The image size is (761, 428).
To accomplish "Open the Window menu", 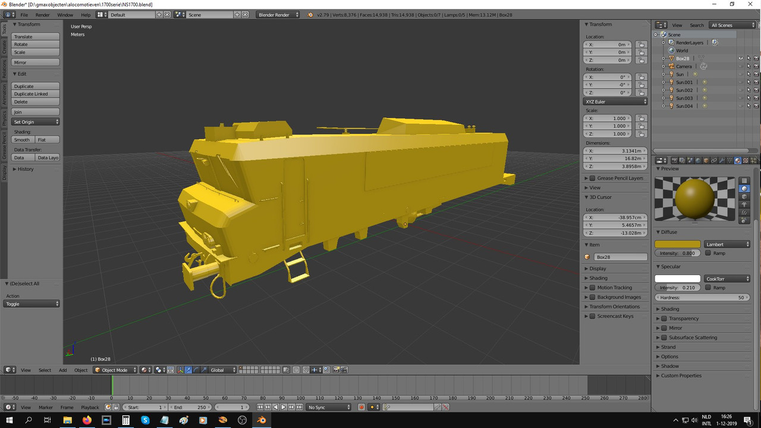I will [65, 14].
